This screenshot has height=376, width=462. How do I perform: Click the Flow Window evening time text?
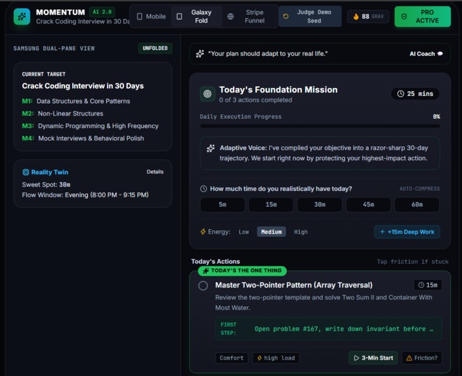[x=85, y=195]
